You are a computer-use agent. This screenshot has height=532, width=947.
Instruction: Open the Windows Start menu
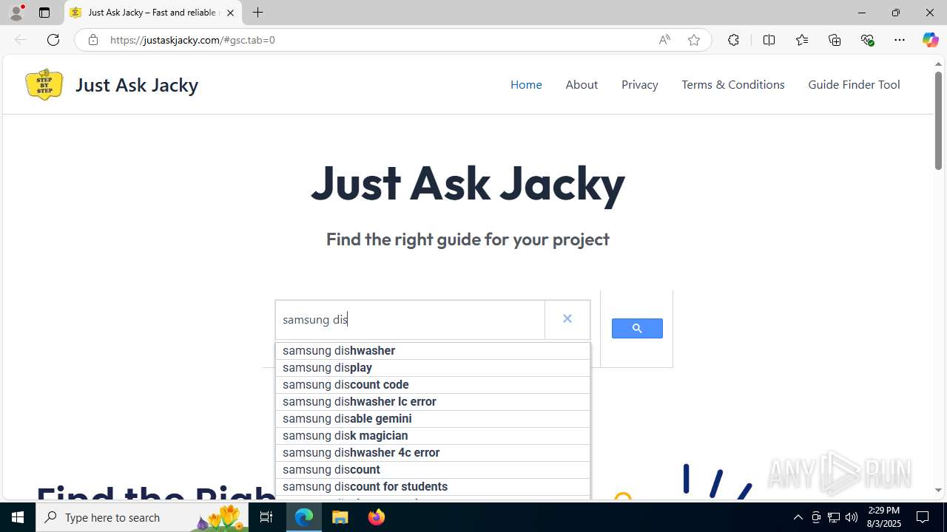[18, 517]
